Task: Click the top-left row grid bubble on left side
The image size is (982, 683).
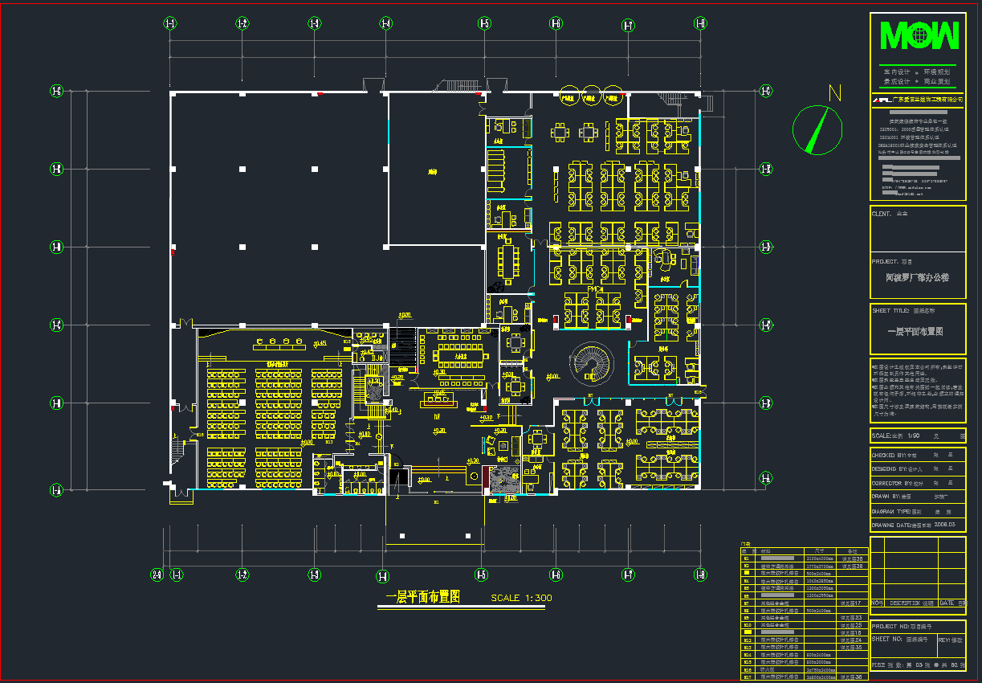Action: pos(56,92)
